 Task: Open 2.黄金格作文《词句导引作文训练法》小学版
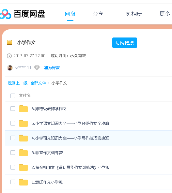click(70, 167)
